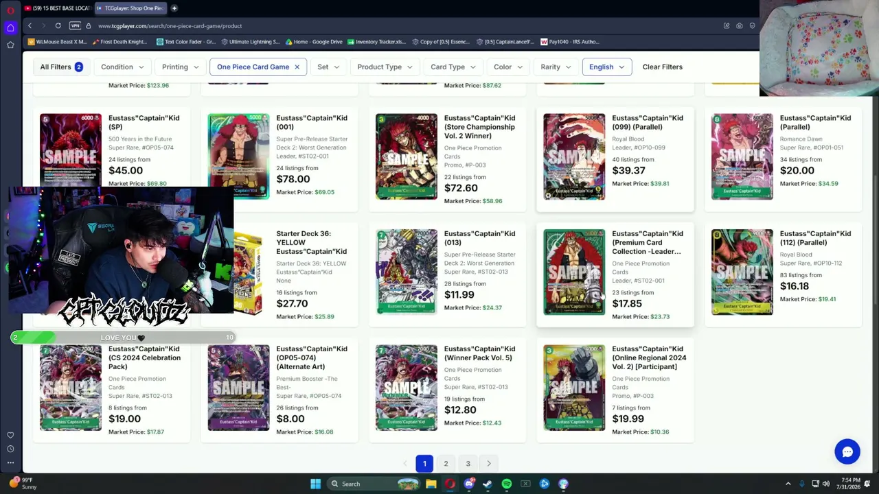Expand the Rarity filter dropdown
879x494 pixels.
[x=556, y=67]
